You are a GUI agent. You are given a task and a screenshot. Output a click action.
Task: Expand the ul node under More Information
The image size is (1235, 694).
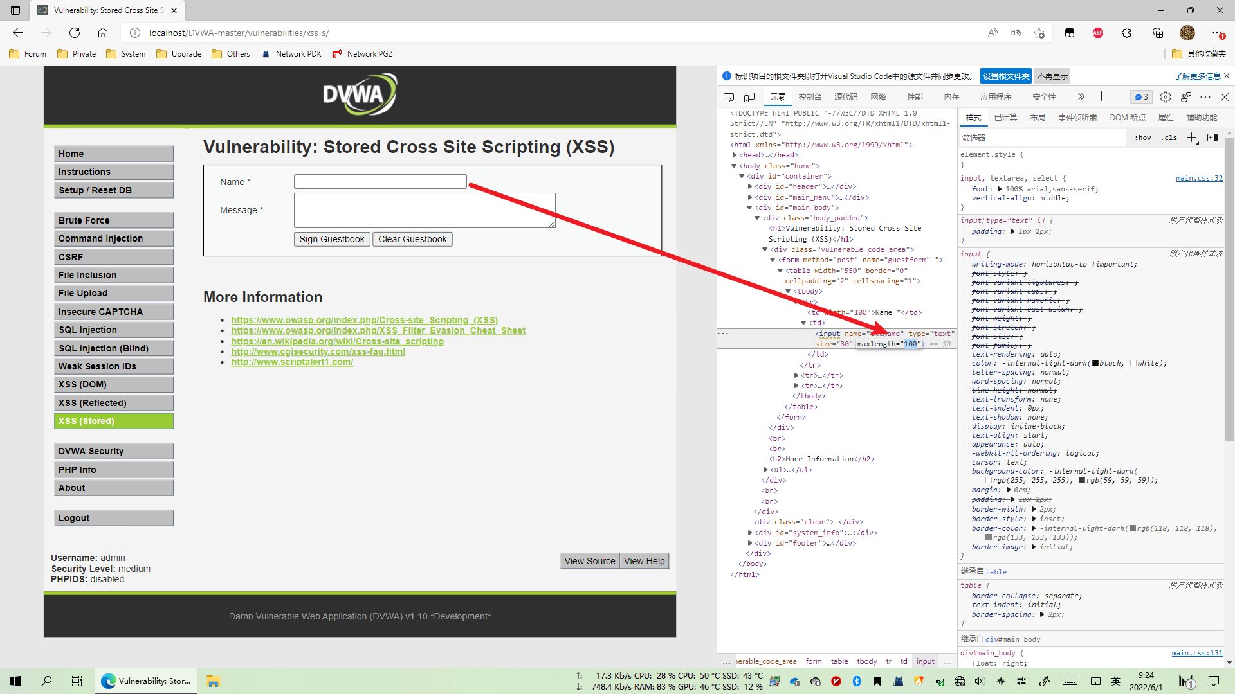(x=765, y=470)
